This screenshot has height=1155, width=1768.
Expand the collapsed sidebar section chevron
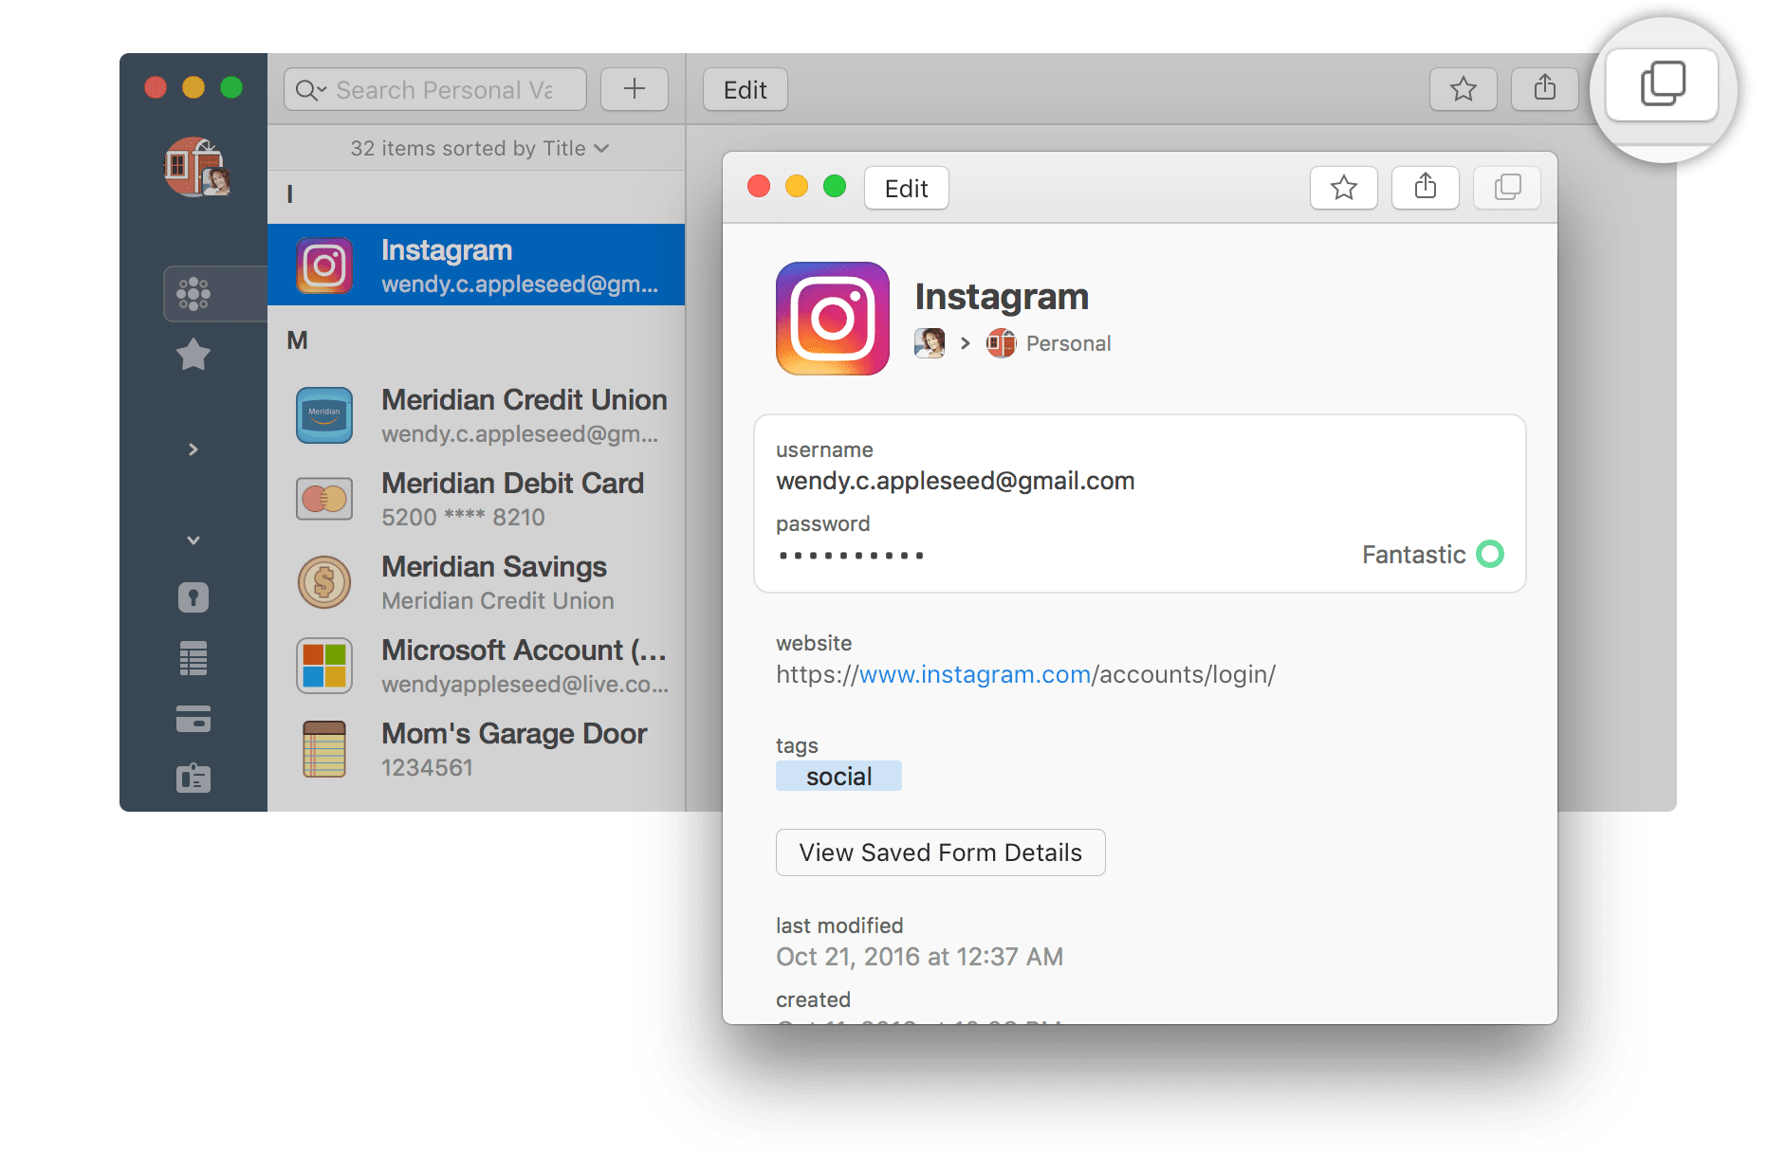pyautogui.click(x=193, y=449)
